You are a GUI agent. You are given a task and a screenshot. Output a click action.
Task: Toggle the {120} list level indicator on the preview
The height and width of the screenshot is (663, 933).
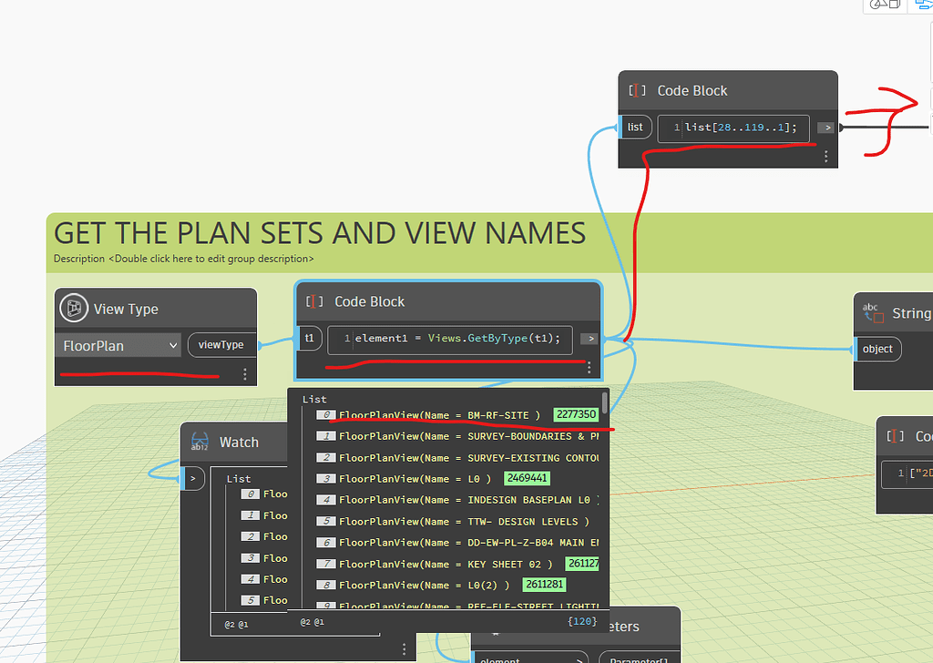(582, 620)
